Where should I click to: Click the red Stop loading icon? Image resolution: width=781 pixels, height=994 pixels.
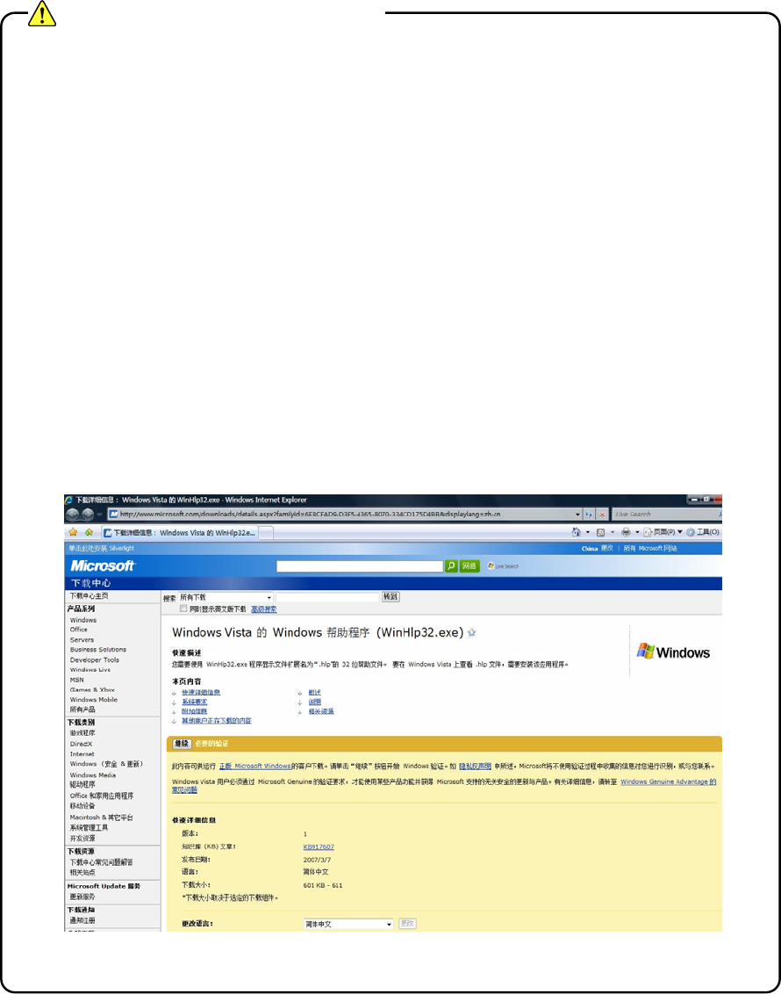[602, 514]
